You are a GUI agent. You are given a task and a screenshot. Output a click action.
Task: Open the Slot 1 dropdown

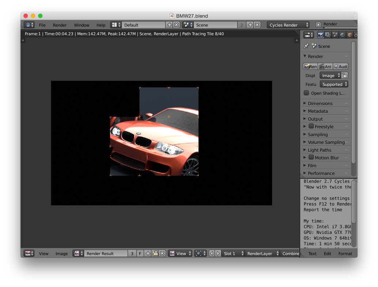pos(233,253)
